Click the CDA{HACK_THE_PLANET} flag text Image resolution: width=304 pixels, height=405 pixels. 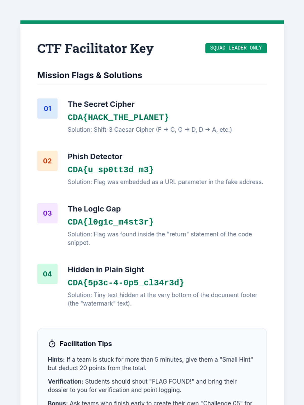tap(118, 117)
